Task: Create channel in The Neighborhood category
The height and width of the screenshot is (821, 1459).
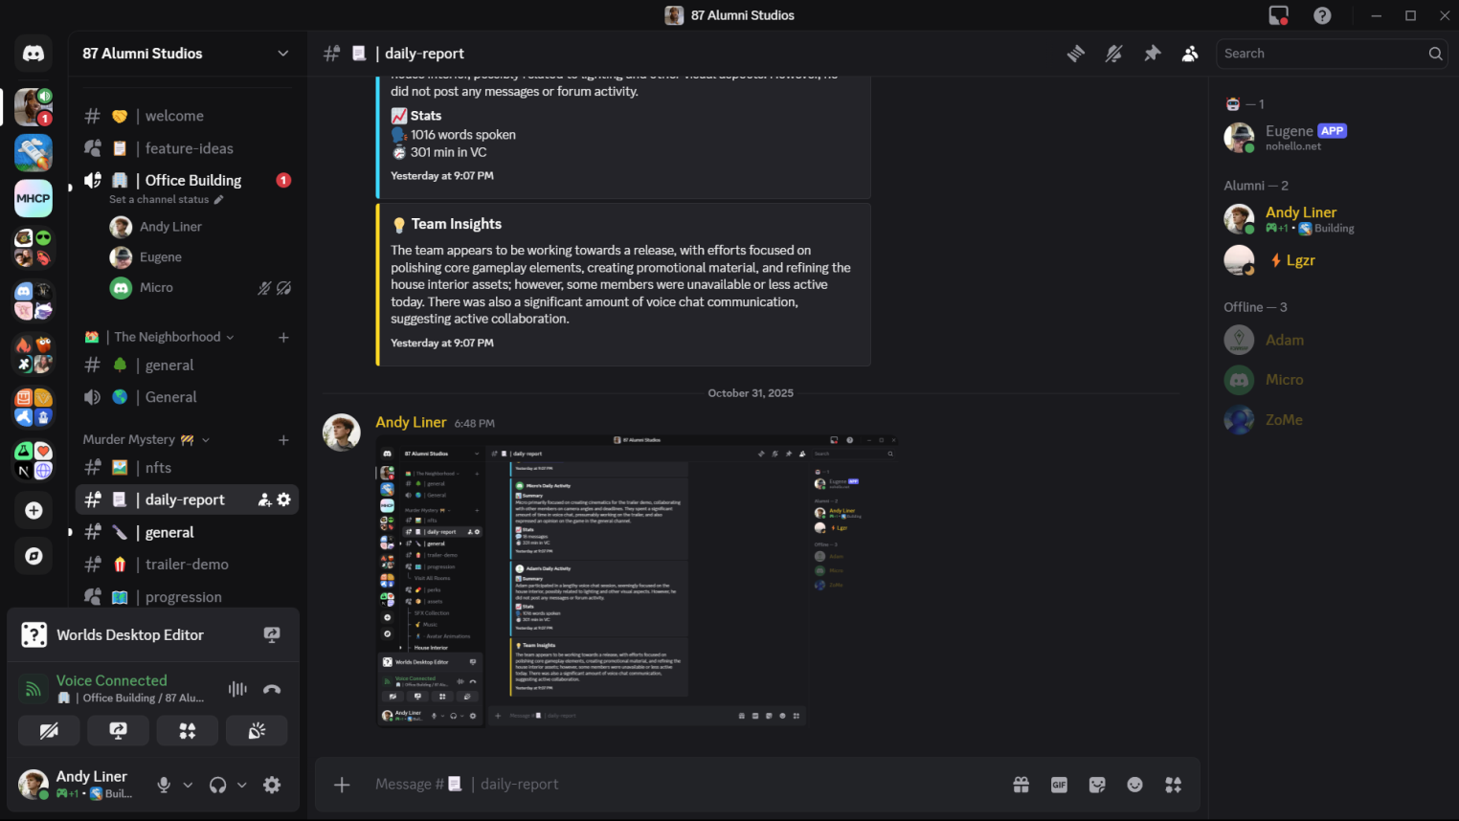Action: pos(283,337)
